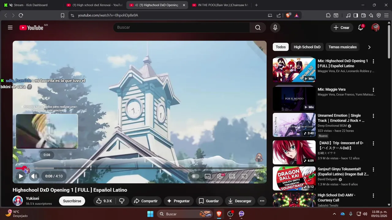The height and width of the screenshot is (220, 392).
Task: Open Dragon Ball Kai Ginyu thumbnail
Action: (x=294, y=178)
